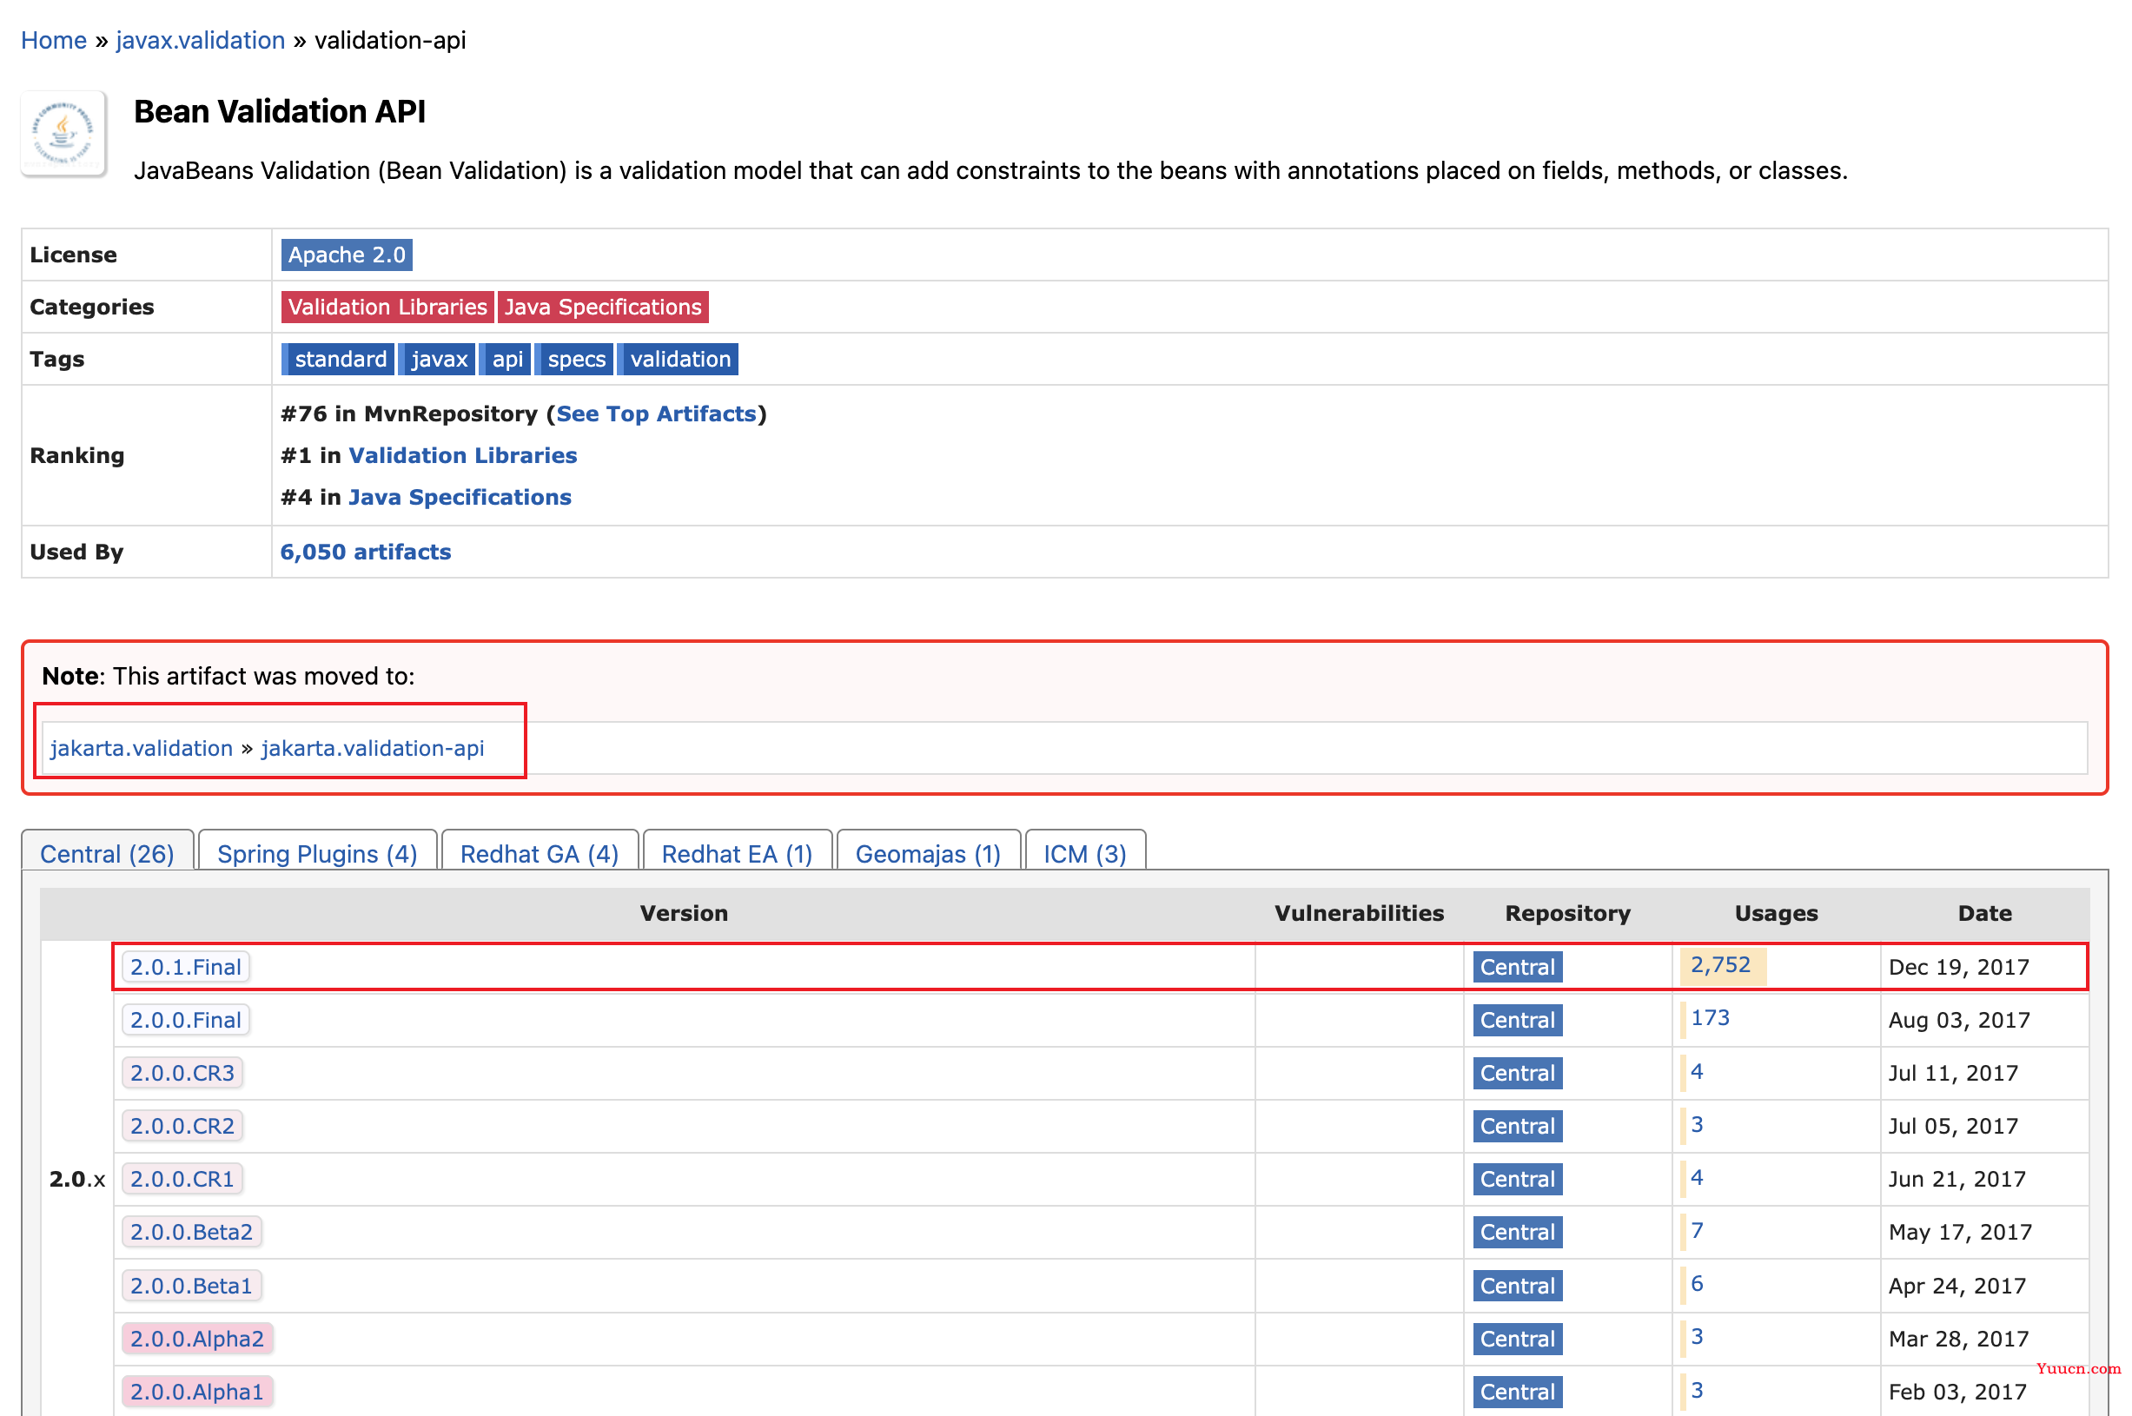This screenshot has height=1416, width=2132.
Task: Open Validation Libraries ranking link
Action: coord(462,455)
